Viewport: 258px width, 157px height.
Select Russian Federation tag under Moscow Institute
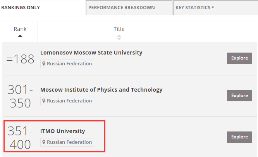click(x=67, y=101)
